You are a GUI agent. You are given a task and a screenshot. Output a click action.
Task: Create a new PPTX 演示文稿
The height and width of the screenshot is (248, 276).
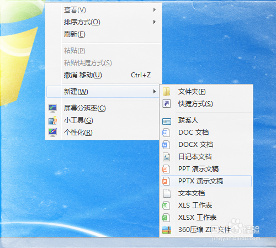[206, 181]
